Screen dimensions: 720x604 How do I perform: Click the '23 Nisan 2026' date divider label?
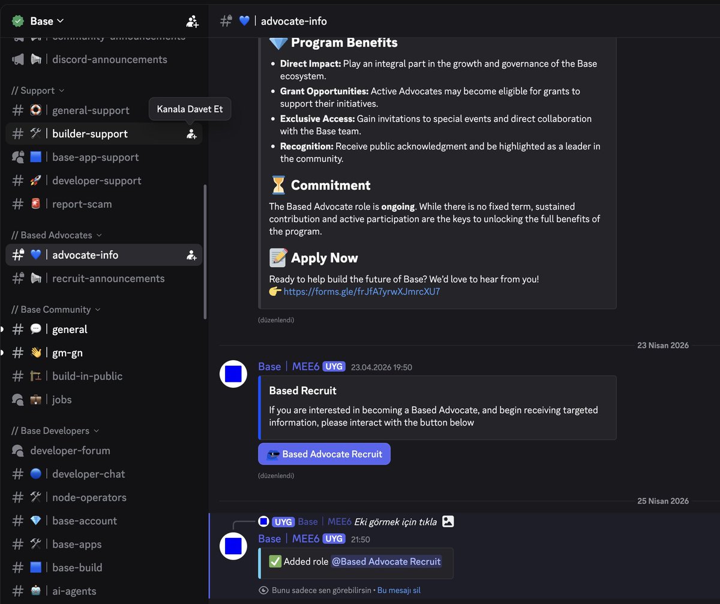pos(663,345)
